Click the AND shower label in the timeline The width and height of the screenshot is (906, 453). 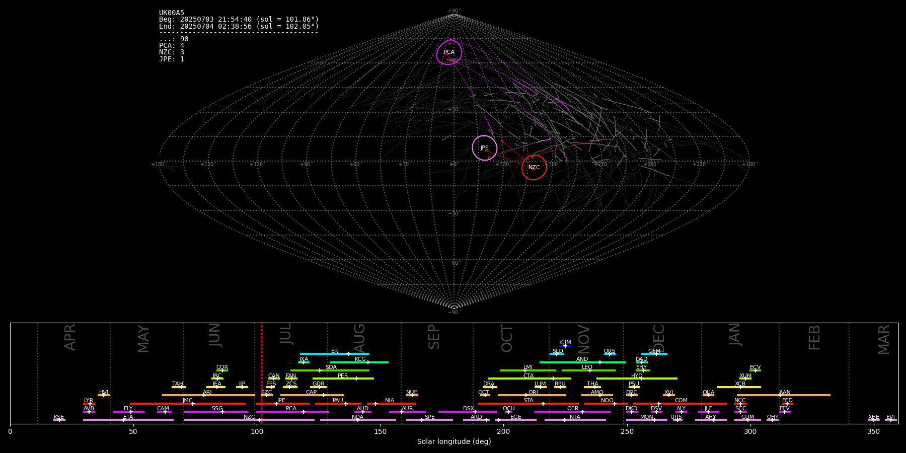tap(582, 359)
